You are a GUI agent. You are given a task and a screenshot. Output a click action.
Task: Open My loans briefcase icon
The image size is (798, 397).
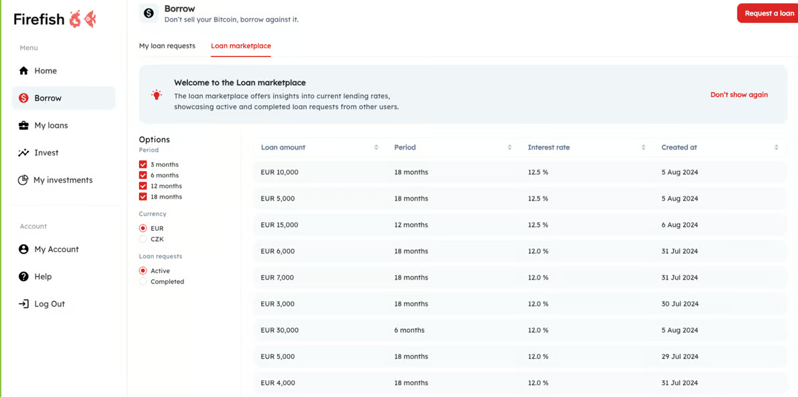click(23, 125)
